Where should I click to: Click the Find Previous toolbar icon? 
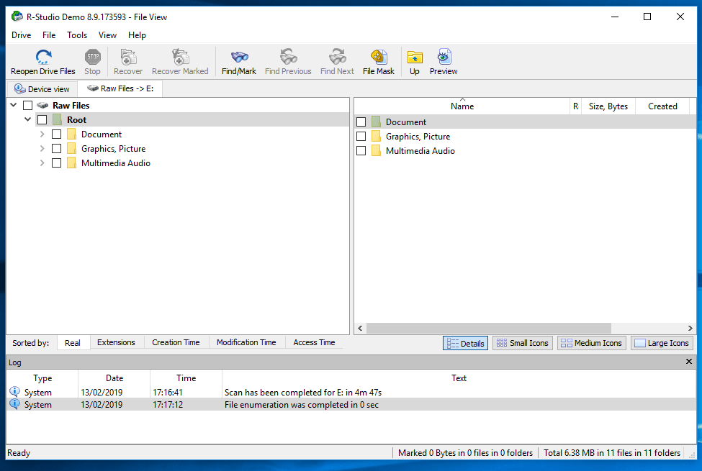(288, 57)
